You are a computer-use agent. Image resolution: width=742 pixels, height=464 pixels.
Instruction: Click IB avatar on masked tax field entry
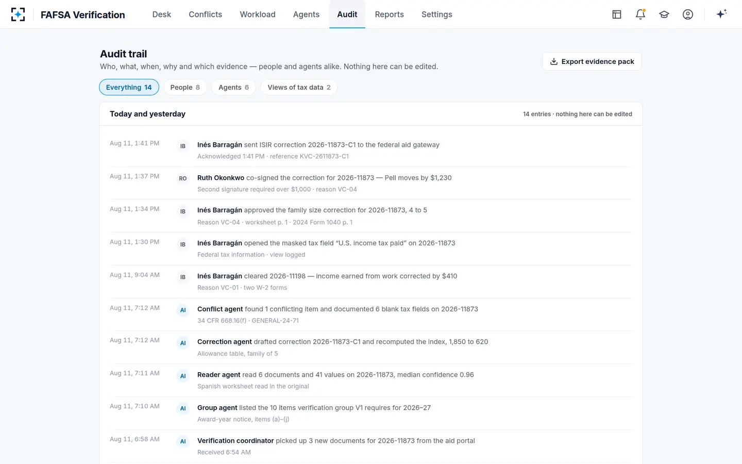click(183, 244)
